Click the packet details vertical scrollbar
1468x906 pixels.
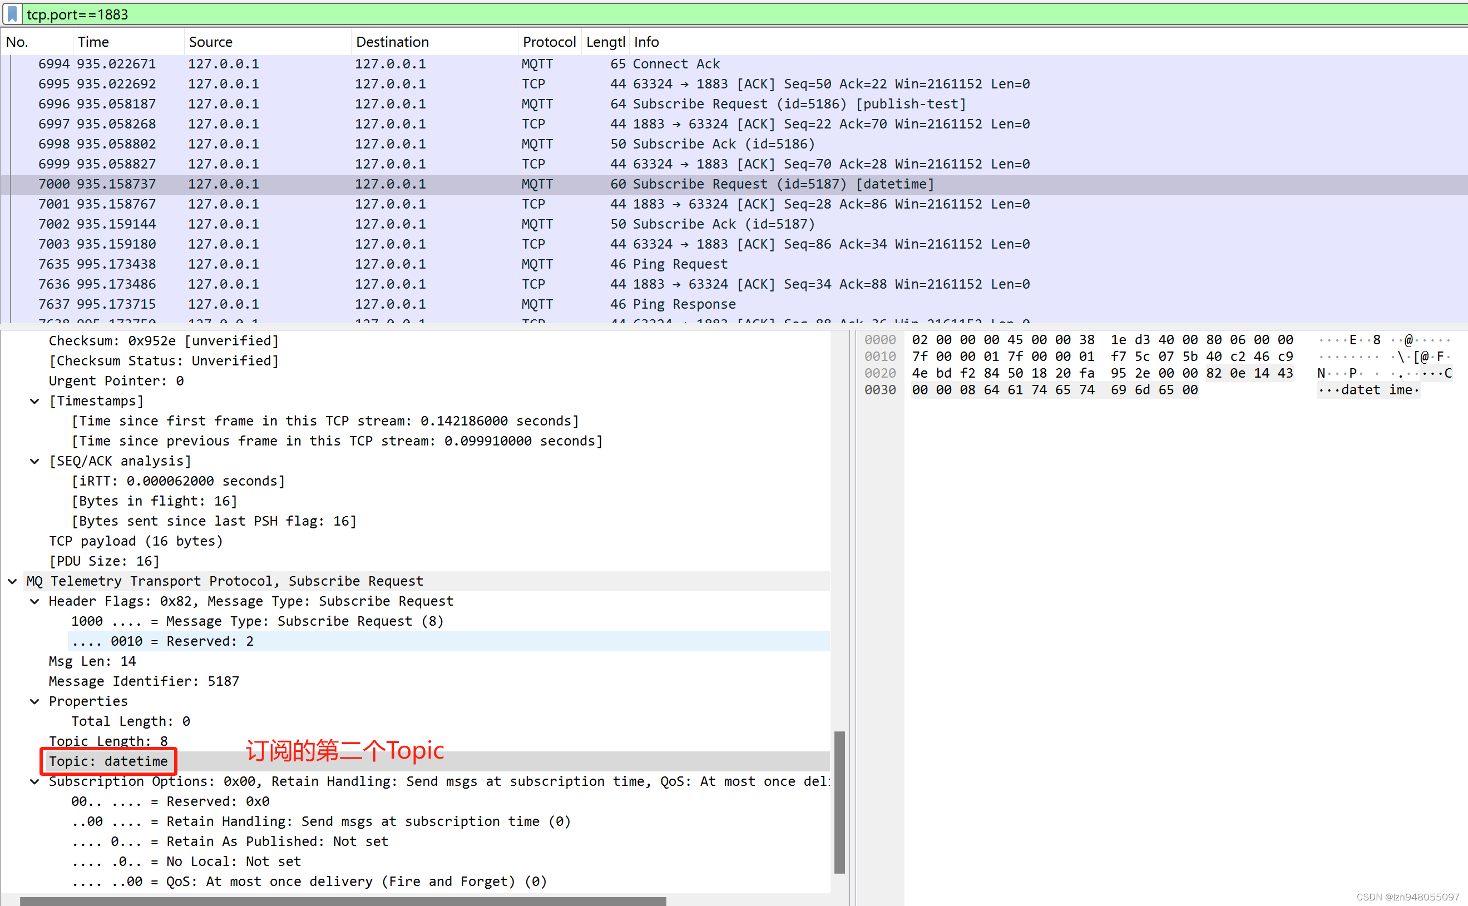coord(839,802)
